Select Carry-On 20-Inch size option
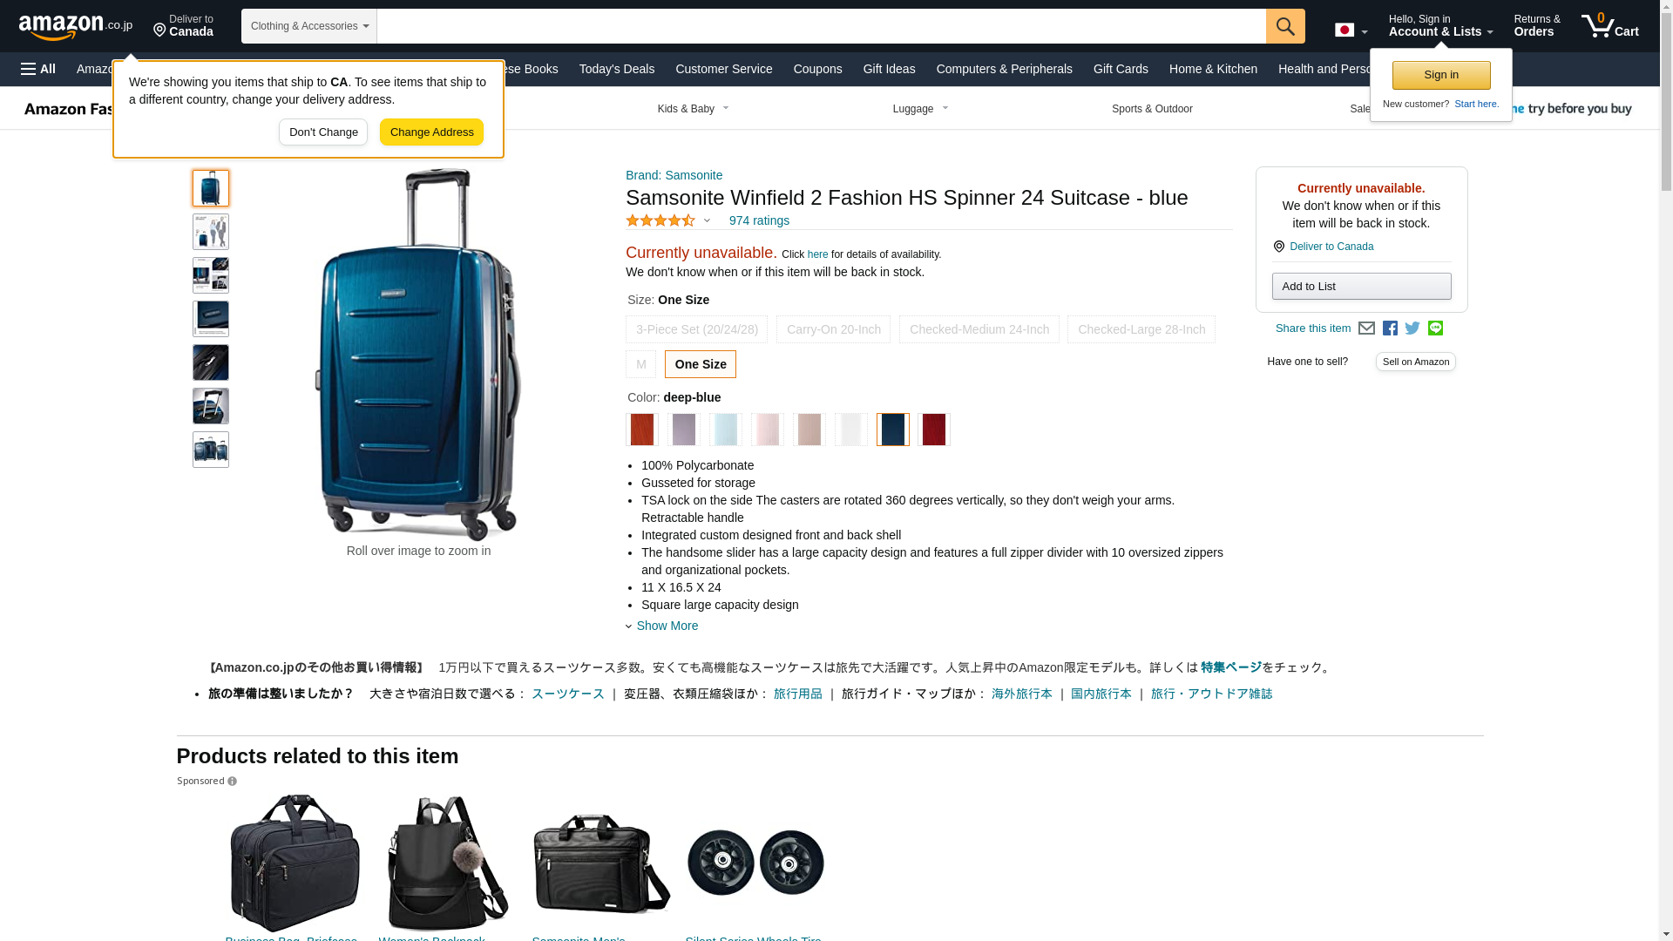1673x941 pixels. click(x=833, y=329)
